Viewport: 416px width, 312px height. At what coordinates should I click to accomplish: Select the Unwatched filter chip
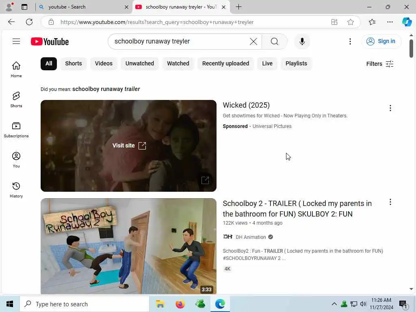(140, 64)
